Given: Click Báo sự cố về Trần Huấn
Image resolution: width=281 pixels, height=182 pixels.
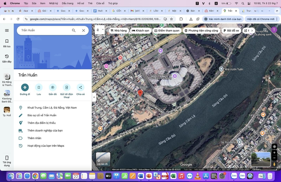Looking at the screenshot, I should (x=42, y=115).
